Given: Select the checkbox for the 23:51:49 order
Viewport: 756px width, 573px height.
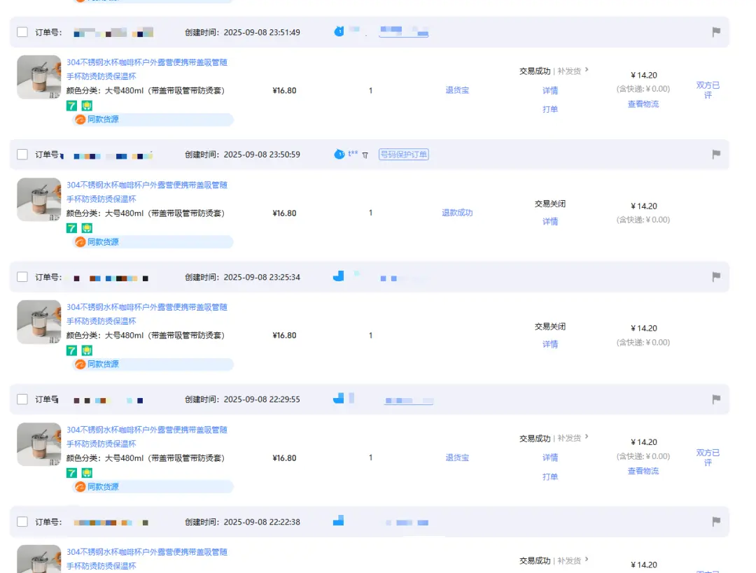Looking at the screenshot, I should click(x=22, y=32).
